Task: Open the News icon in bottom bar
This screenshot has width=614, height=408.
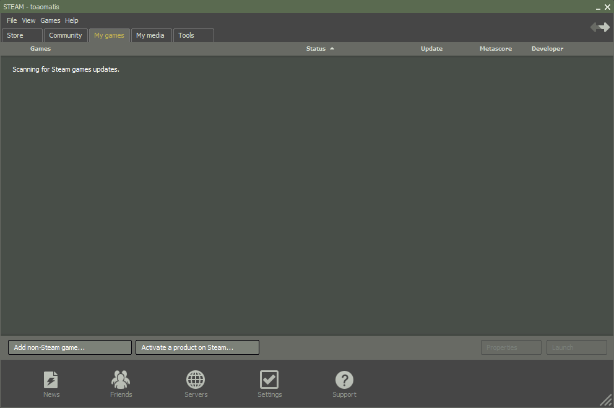Action: 51,380
